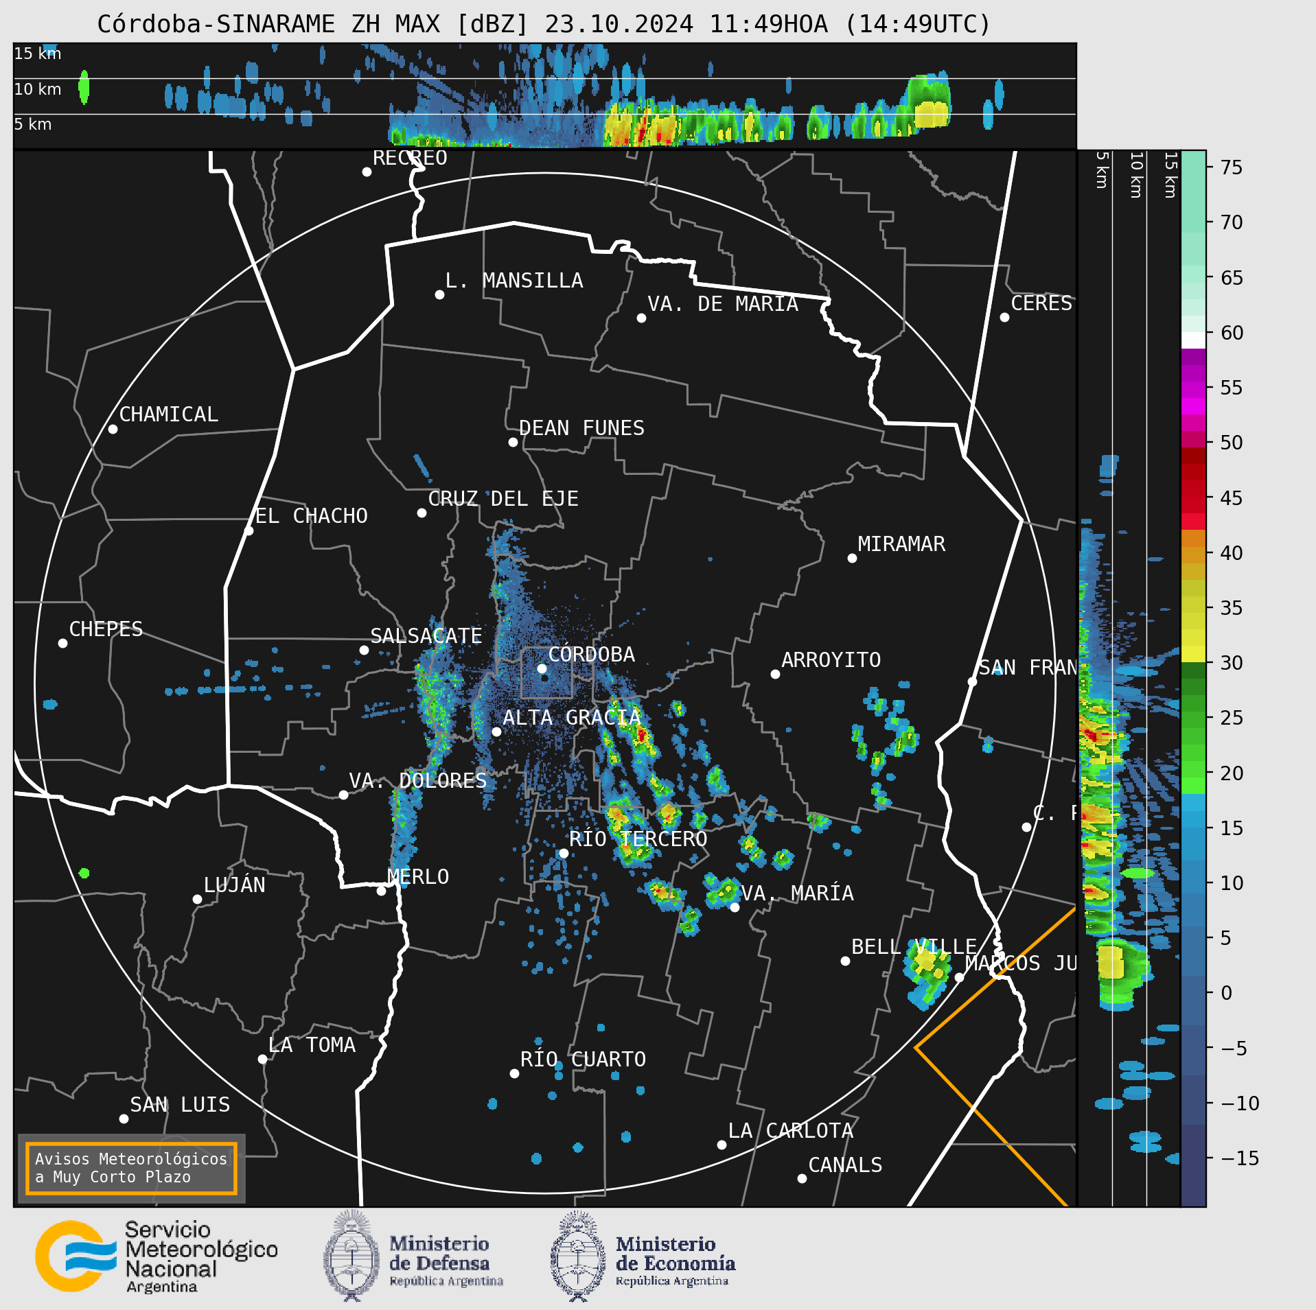
Task: Click the Servicio Meteorológico Nacional logo
Action: pyautogui.click(x=157, y=1256)
